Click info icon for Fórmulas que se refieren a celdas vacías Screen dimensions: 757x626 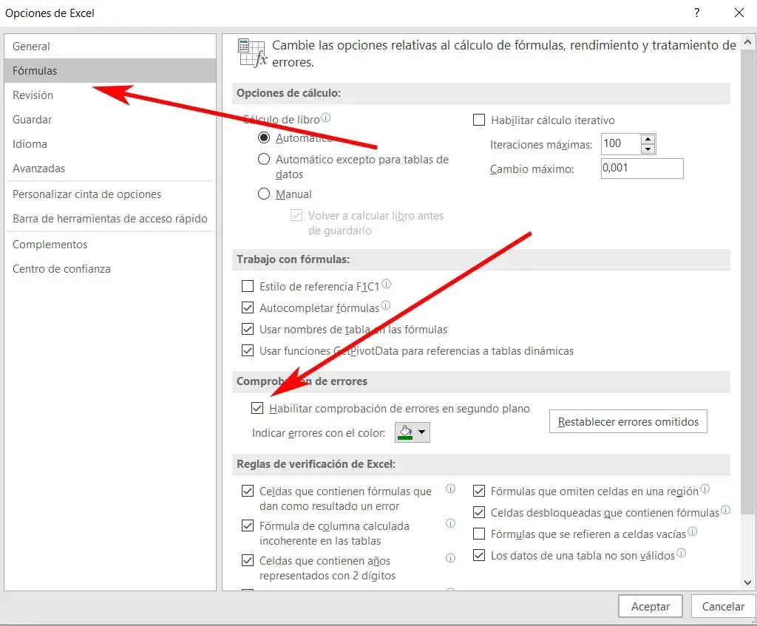[692, 531]
